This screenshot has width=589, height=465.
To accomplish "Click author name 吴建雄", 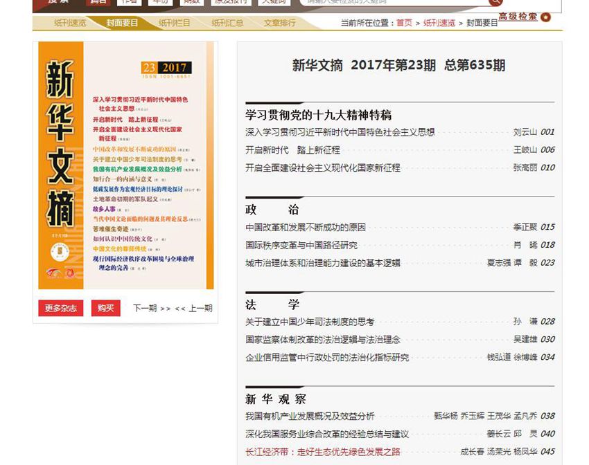I will 525,340.
